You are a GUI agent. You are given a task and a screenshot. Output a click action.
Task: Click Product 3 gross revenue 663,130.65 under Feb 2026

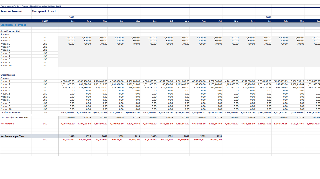point(282,87)
